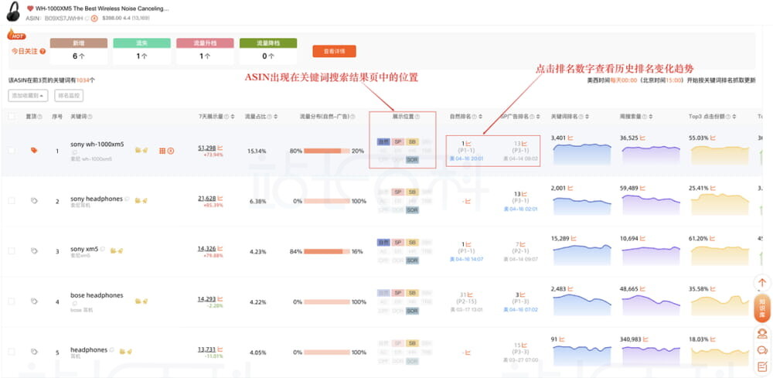Check the box for sony headphones row
This screenshot has height=378, width=773.
pos(12,200)
